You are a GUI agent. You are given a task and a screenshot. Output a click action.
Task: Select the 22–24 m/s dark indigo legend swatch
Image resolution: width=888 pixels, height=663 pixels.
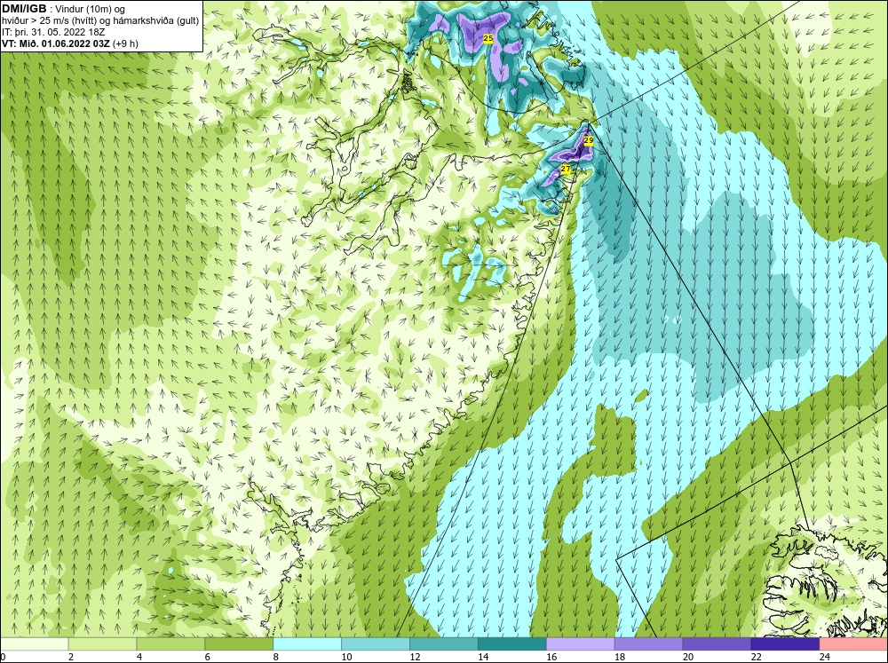(785, 643)
